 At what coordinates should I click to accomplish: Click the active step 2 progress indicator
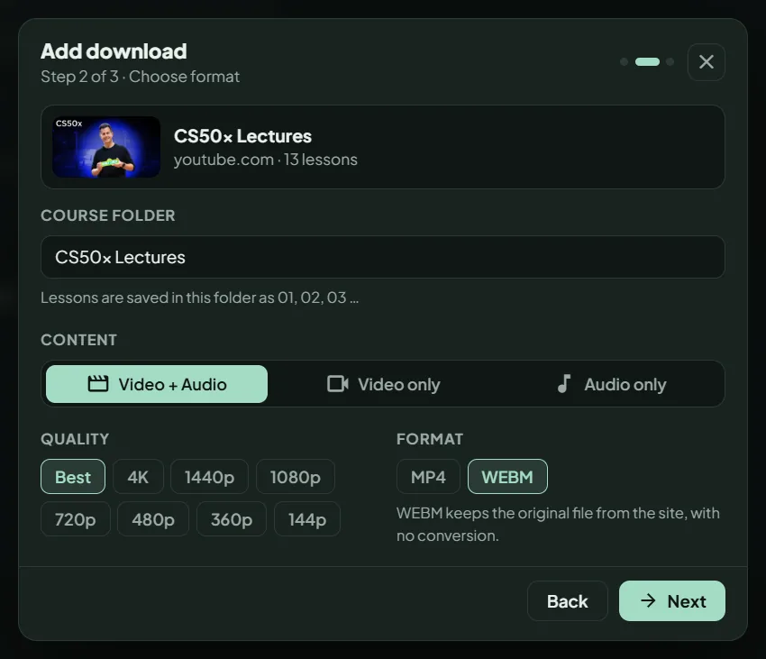coord(647,62)
